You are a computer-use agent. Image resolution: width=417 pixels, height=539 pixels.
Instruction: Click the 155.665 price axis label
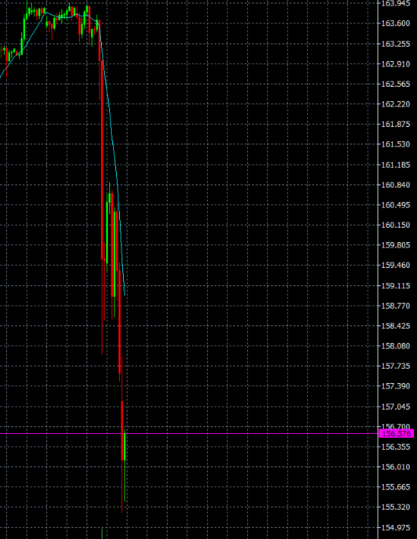tap(396, 487)
